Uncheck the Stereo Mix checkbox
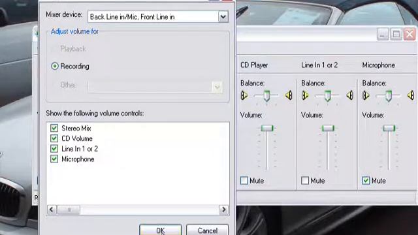Image resolution: width=418 pixels, height=235 pixels. pos(54,128)
